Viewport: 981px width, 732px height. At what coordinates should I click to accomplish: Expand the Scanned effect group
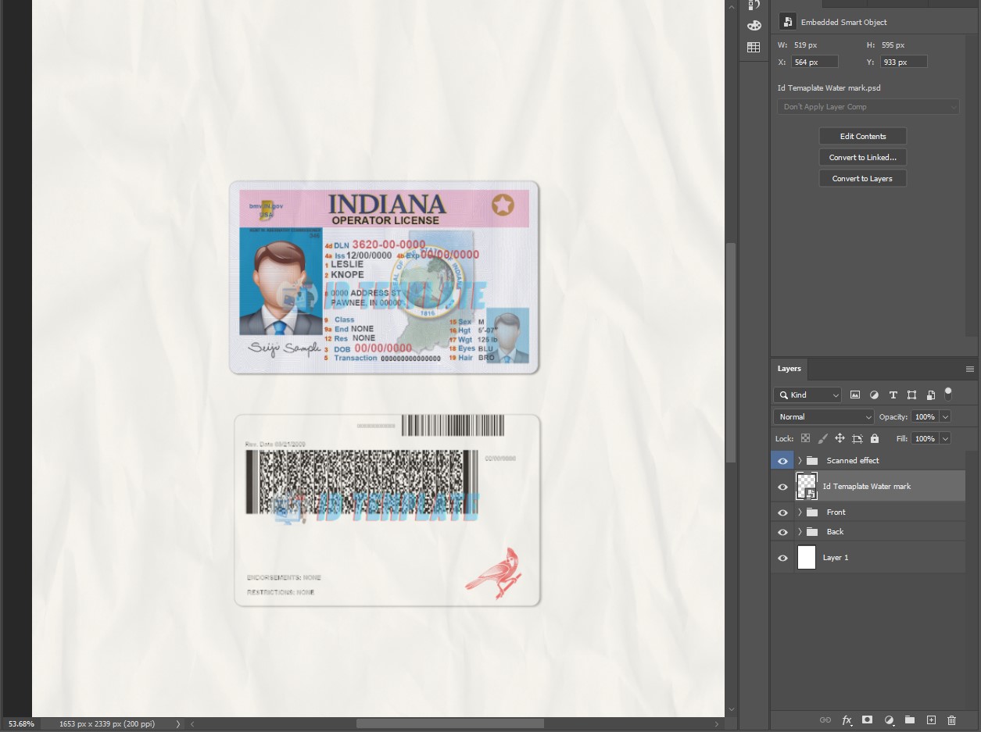pos(800,461)
